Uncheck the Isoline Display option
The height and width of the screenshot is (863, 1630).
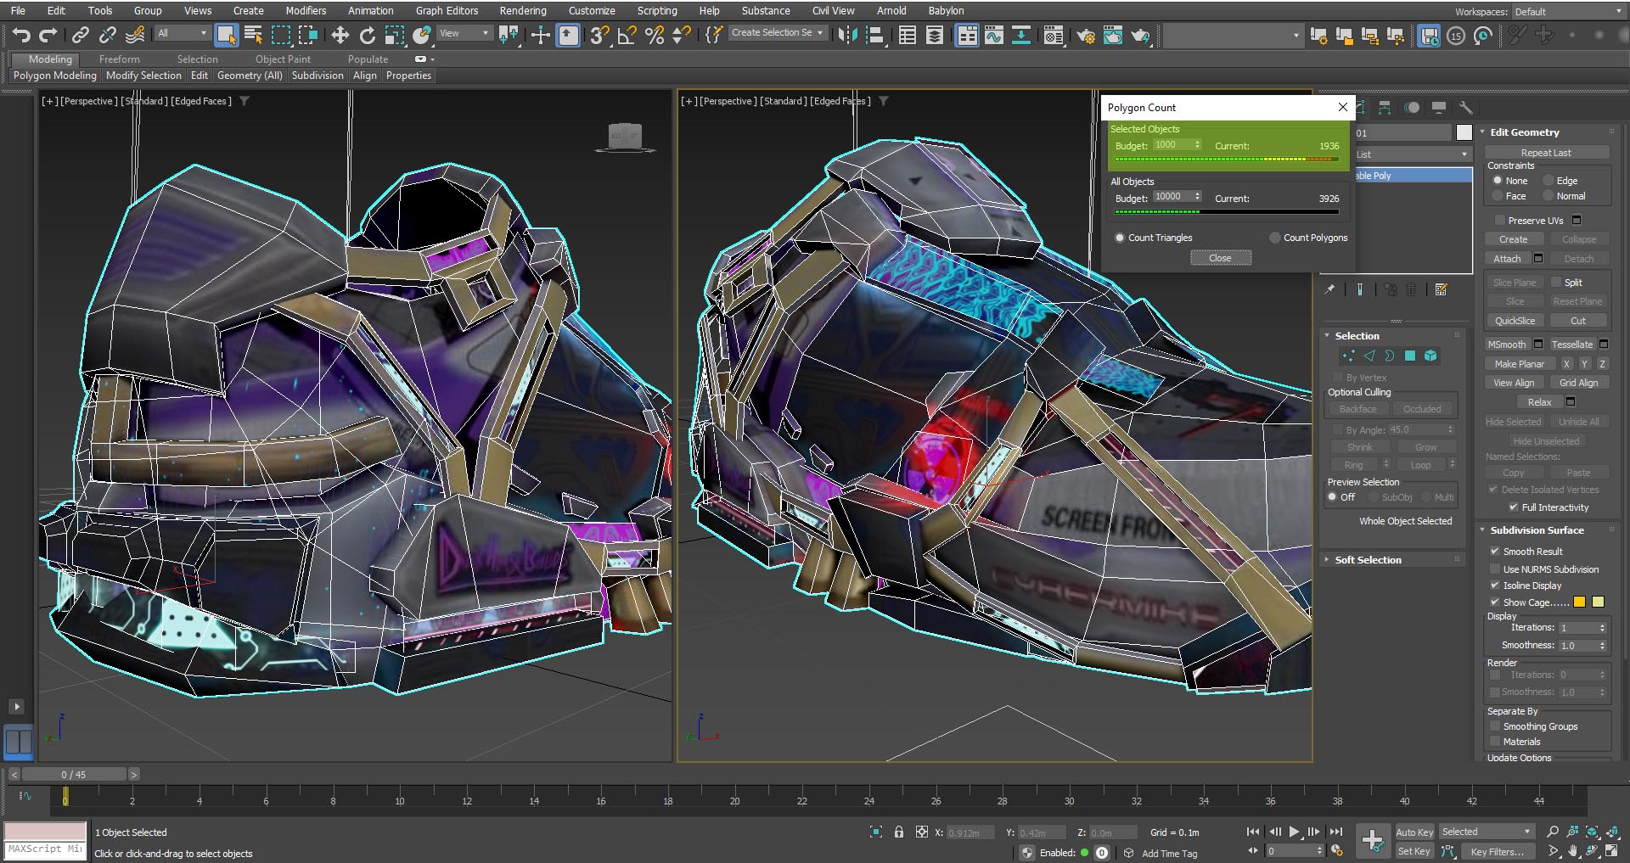pyautogui.click(x=1495, y=586)
